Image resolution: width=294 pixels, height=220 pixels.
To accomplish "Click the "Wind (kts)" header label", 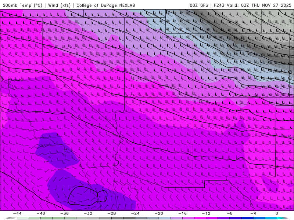I will click(x=59, y=5).
